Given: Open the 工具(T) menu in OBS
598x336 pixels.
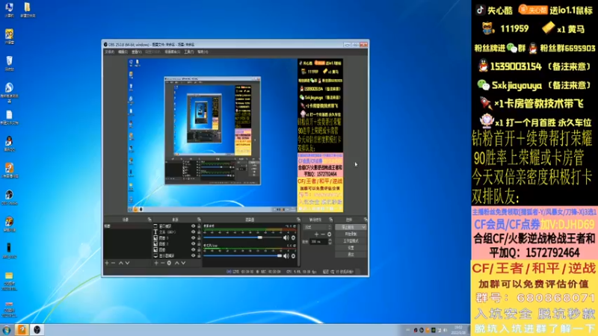Looking at the screenshot, I should (x=189, y=52).
